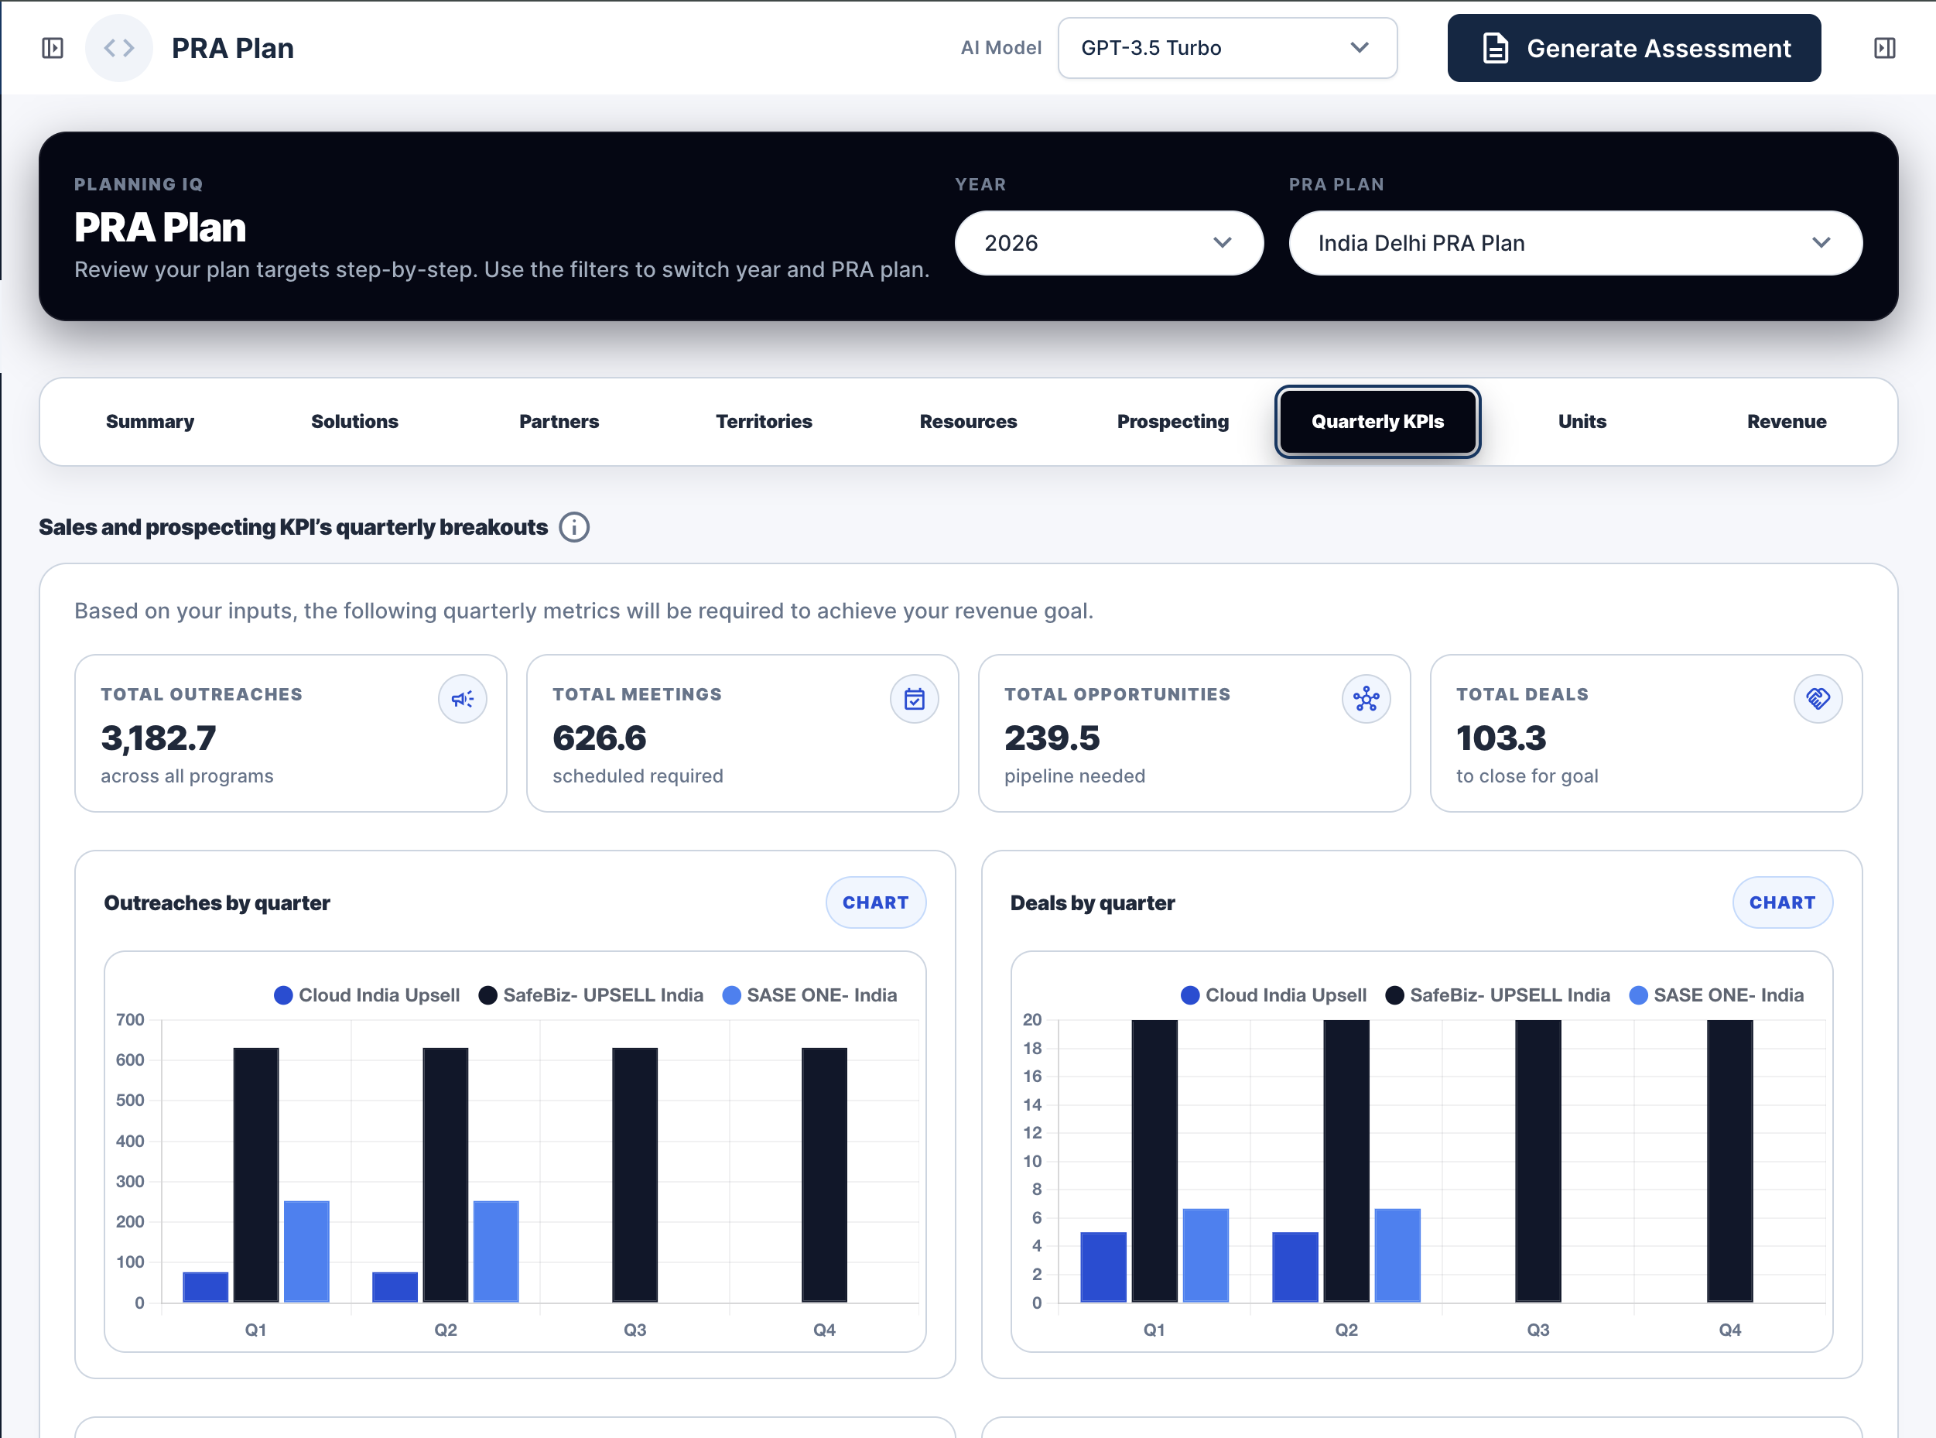Toggle the left sidebar panel icon
This screenshot has width=1936, height=1438.
(x=52, y=48)
